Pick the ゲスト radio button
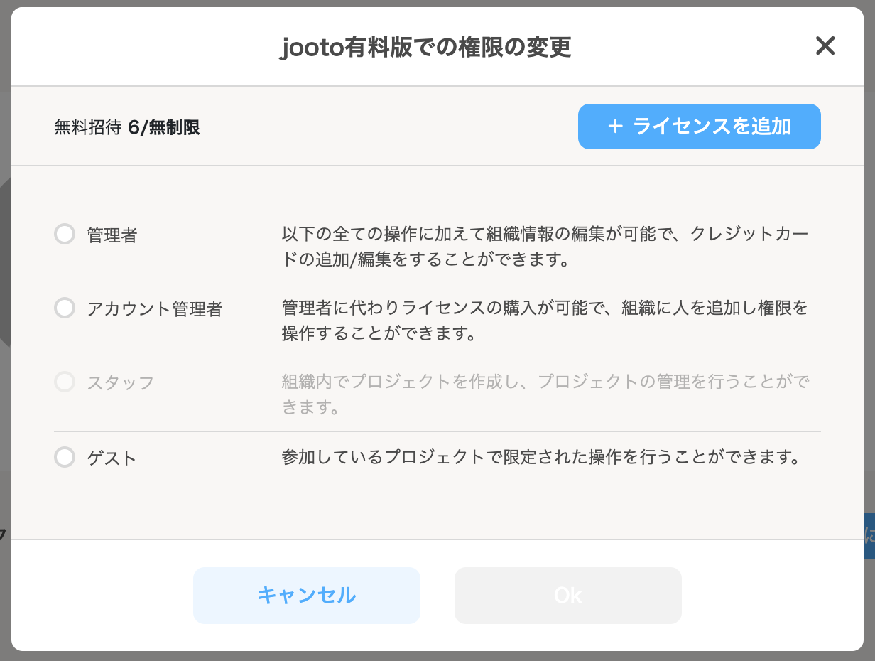 pyautogui.click(x=65, y=457)
